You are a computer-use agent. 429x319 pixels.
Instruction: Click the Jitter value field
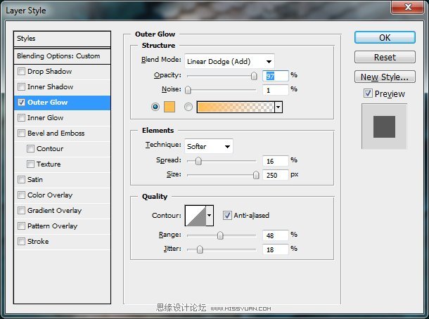pyautogui.click(x=275, y=249)
